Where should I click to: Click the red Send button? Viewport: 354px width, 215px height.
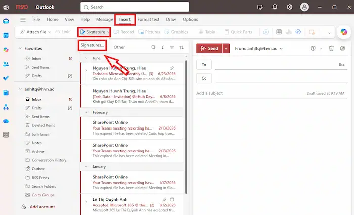coord(209,49)
